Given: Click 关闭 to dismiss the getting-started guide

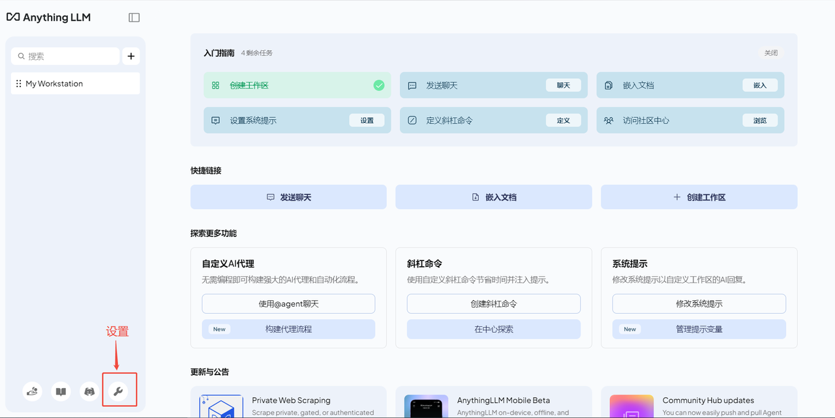Looking at the screenshot, I should (x=771, y=53).
